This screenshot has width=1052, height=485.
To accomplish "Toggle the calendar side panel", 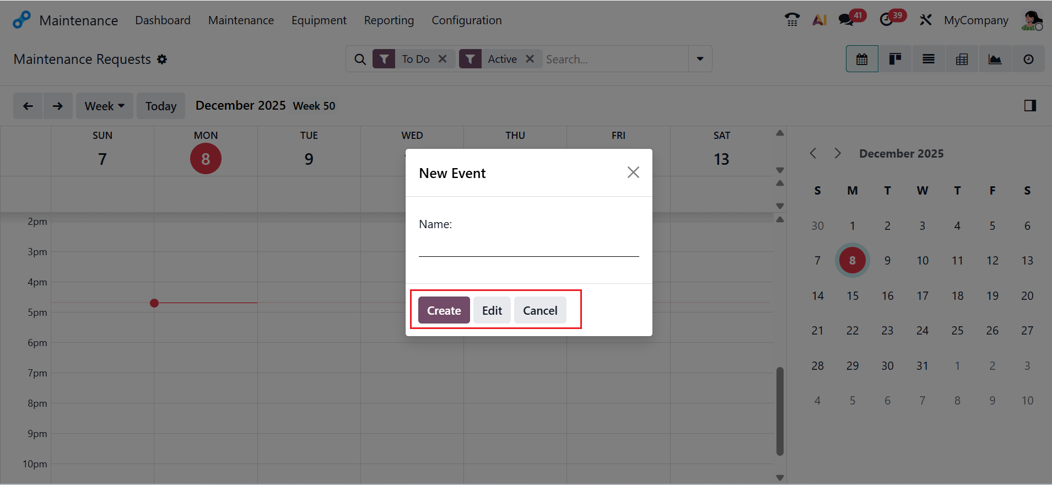I will point(1030,106).
